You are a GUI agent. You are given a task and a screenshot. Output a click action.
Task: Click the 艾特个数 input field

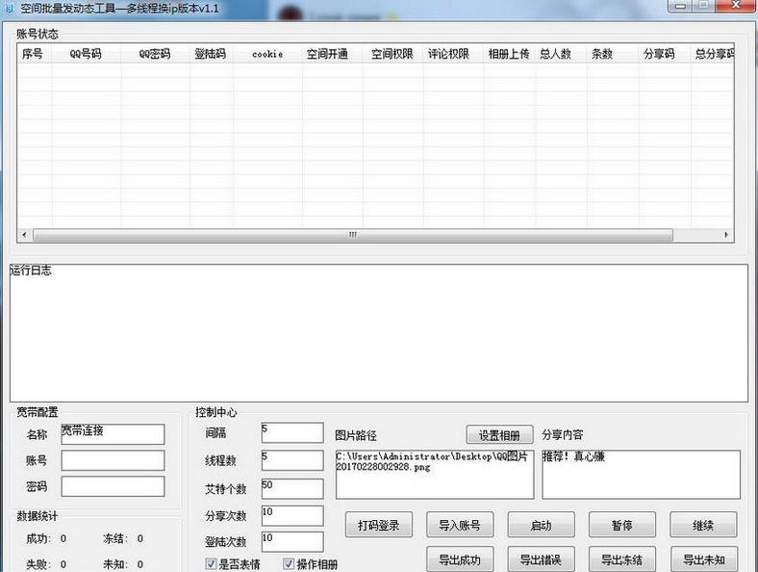[292, 489]
